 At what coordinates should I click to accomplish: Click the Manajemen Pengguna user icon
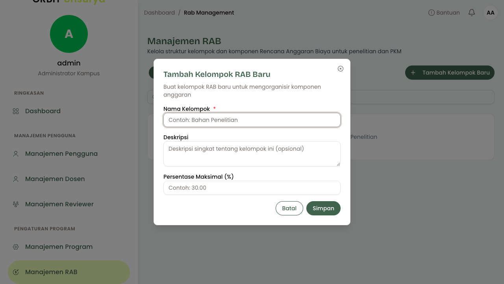[16, 154]
